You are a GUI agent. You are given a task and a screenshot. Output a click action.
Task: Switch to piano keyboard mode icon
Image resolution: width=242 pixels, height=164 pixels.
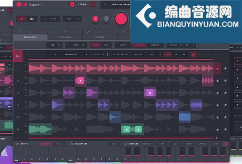pos(32,19)
